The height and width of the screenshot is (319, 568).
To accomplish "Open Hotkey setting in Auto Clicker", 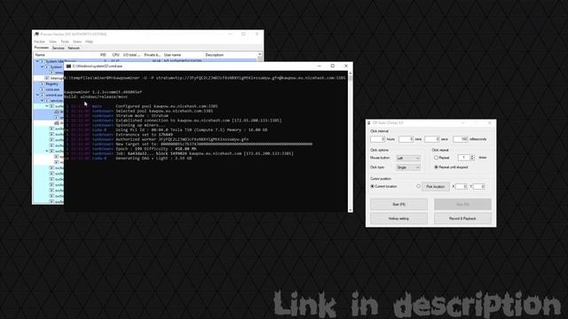I will coord(398,219).
